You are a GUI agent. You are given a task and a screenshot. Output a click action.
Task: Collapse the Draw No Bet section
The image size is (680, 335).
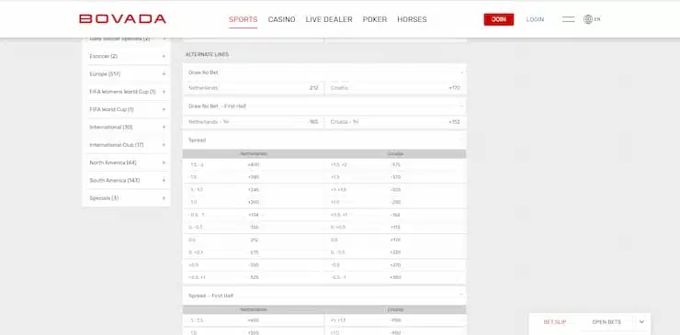pos(462,73)
